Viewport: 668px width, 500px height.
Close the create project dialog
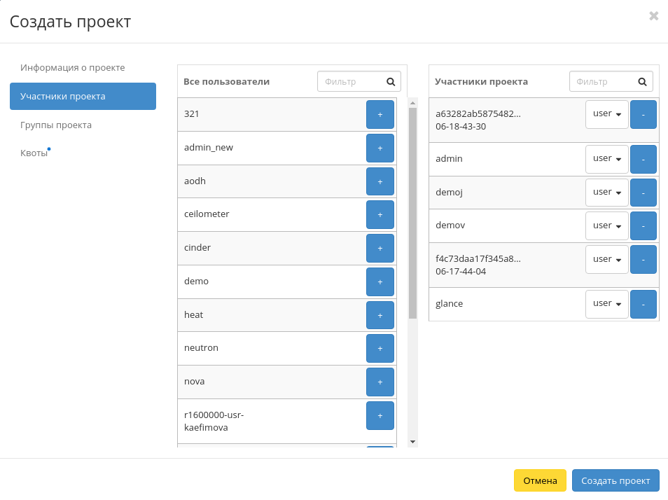(x=653, y=16)
